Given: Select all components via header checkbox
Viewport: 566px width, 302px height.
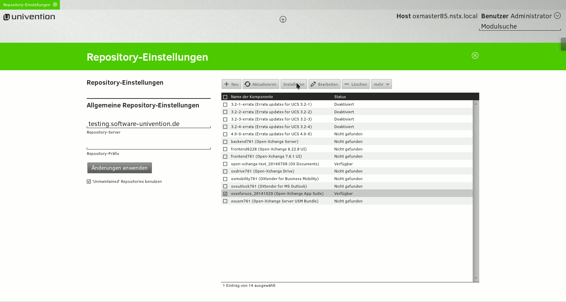Looking at the screenshot, I should tap(225, 97).
